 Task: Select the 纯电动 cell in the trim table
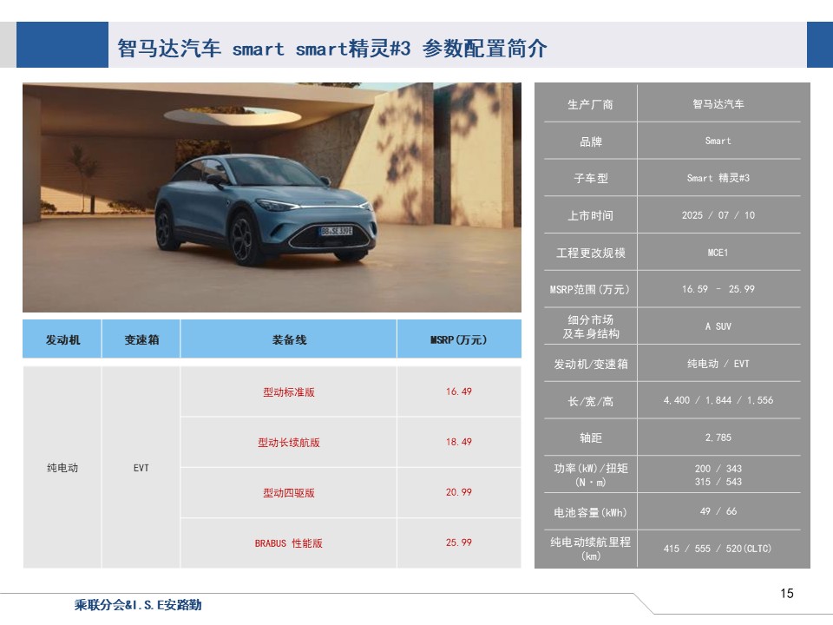(x=62, y=468)
